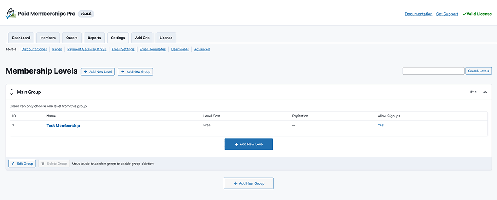The image size is (497, 200).
Task: Open the Test Membership level
Action: pos(63,126)
